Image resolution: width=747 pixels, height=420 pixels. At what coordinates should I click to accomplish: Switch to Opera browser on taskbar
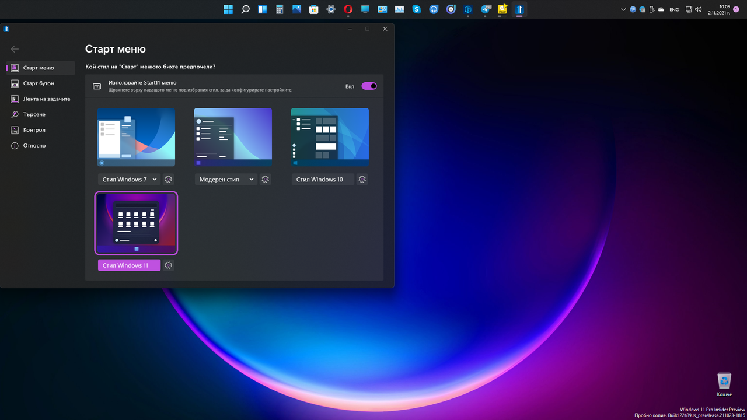(348, 9)
